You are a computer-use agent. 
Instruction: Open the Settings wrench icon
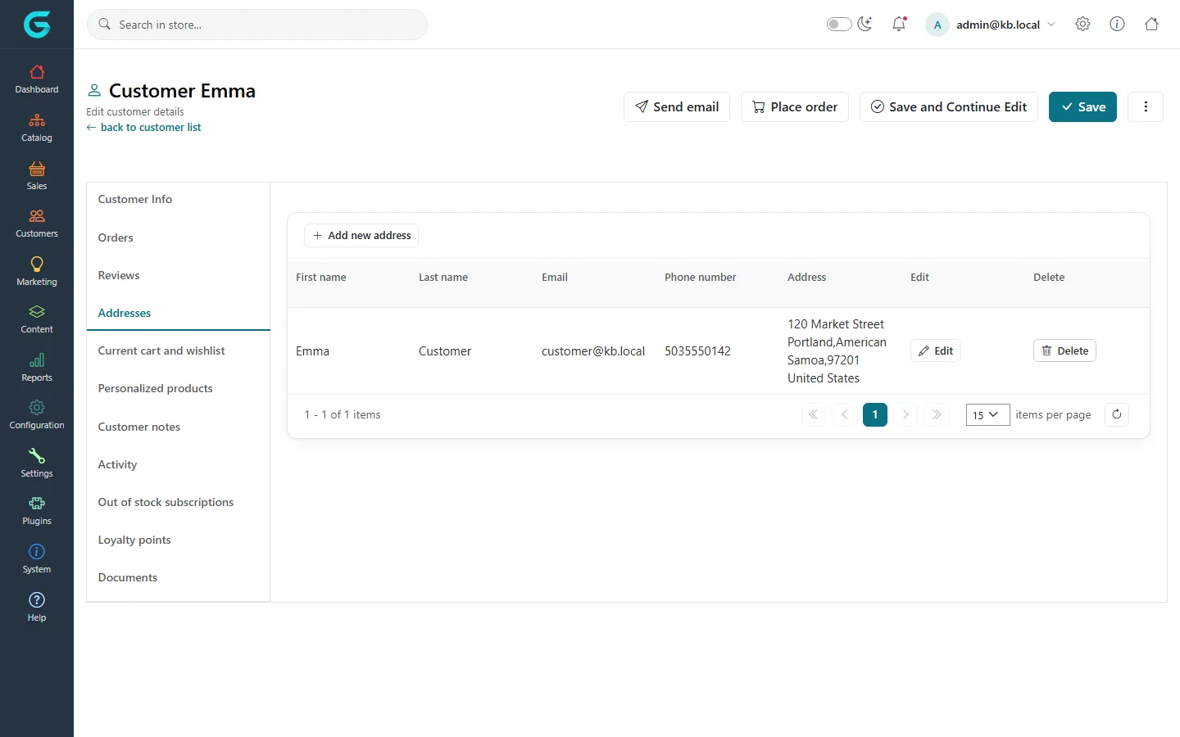click(37, 456)
